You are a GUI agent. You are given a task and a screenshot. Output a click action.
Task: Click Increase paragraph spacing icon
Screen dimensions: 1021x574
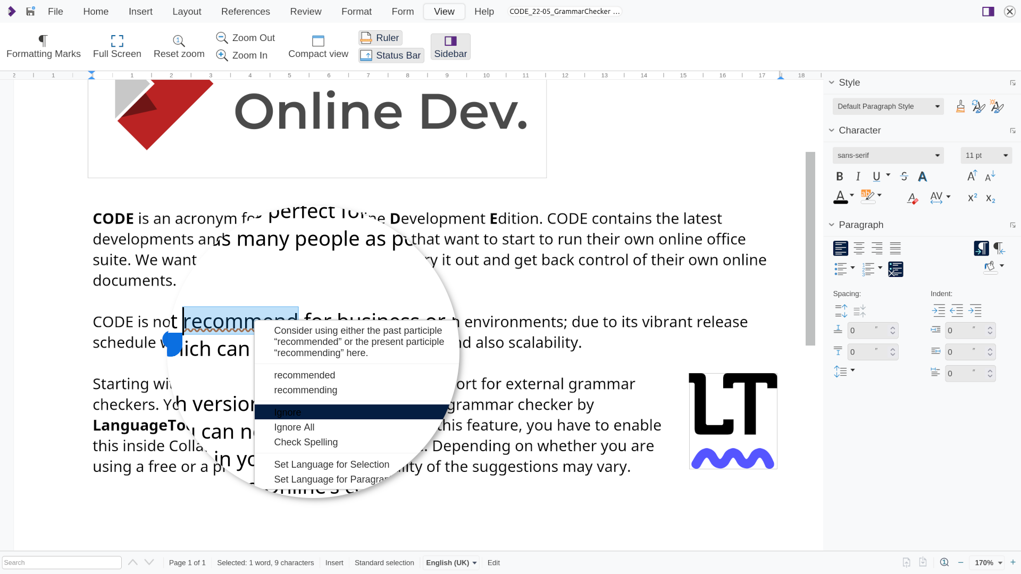coord(841,311)
